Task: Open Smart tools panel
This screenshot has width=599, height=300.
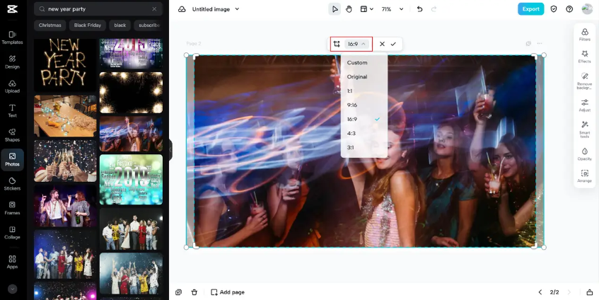Action: point(584,129)
